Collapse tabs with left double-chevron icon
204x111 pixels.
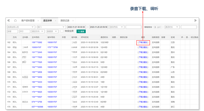coord(9,20)
